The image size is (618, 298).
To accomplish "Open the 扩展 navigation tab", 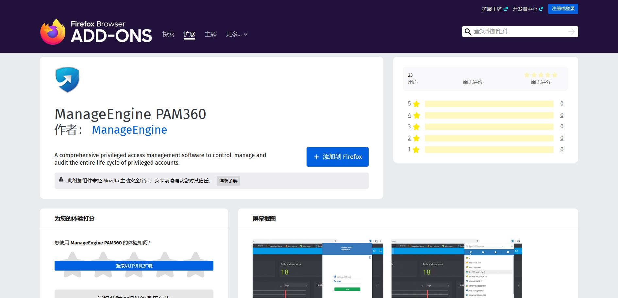I will [x=190, y=34].
